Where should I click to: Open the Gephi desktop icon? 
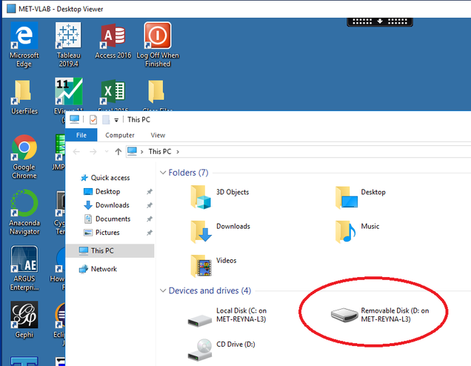click(x=24, y=316)
